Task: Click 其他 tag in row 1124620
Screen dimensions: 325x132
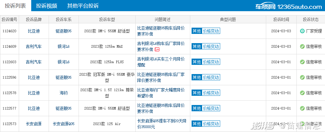Action: pyautogui.click(x=197, y=31)
